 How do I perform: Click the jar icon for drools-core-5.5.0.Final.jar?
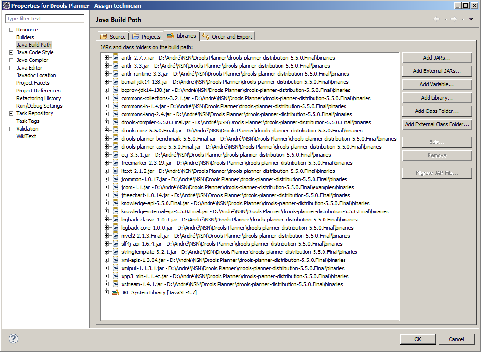point(115,131)
